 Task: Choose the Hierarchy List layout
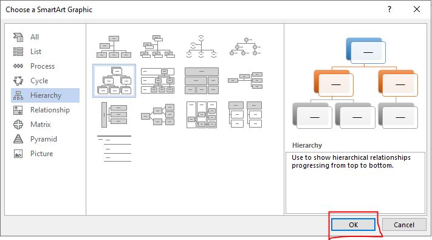pyautogui.click(x=245, y=115)
